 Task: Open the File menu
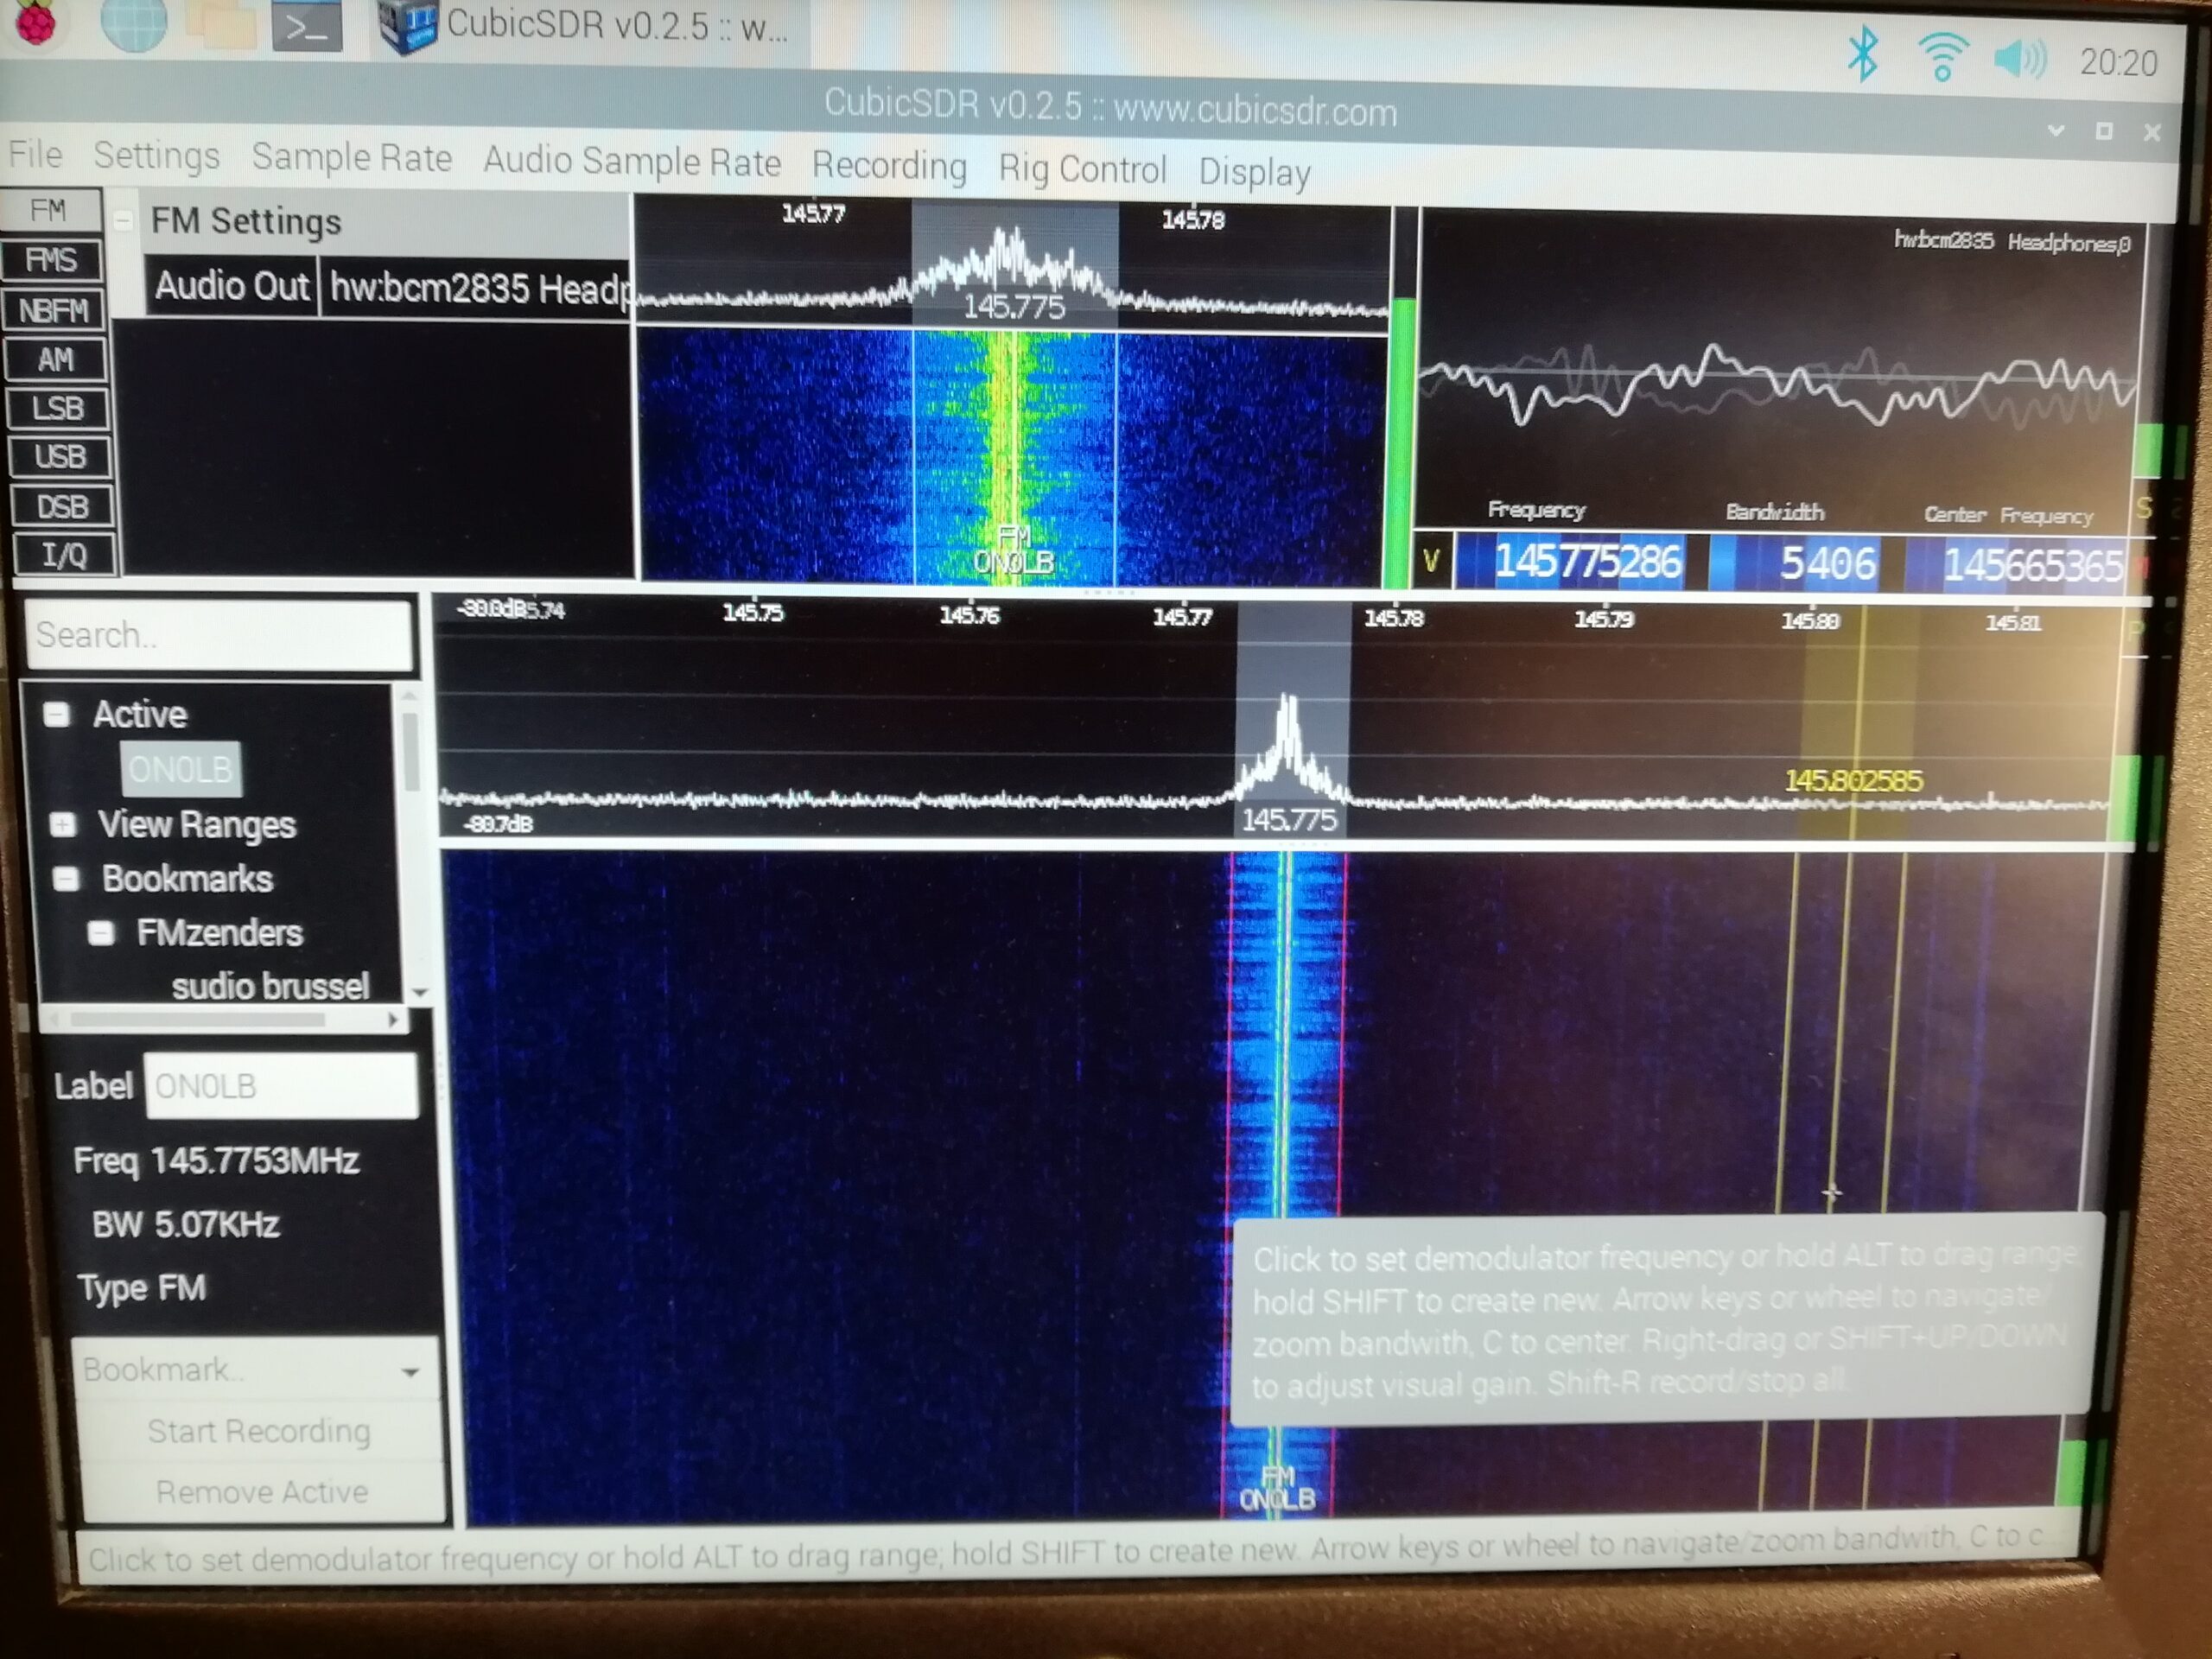[35, 154]
